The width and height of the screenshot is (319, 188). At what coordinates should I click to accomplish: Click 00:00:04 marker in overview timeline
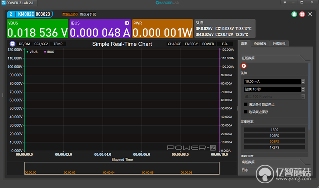point(109,173)
